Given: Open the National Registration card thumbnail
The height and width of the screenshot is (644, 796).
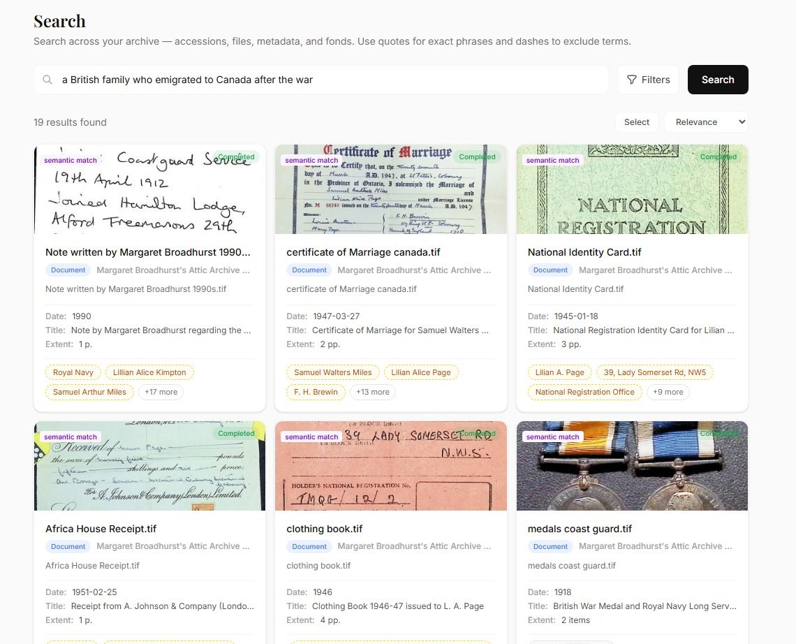Looking at the screenshot, I should tap(632, 189).
